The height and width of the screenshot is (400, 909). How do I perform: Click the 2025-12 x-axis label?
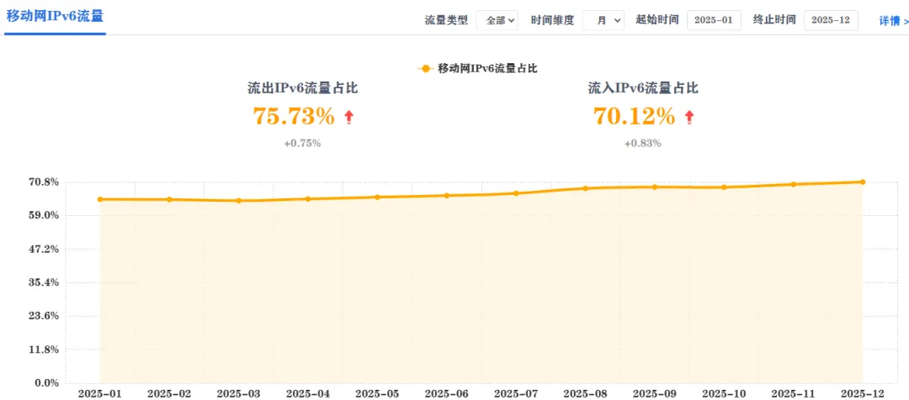tap(863, 393)
